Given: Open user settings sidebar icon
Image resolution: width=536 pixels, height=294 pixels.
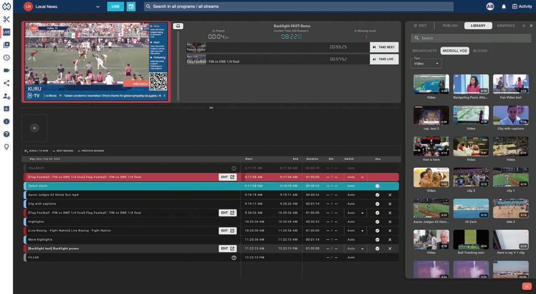Looking at the screenshot, I should tap(6, 96).
